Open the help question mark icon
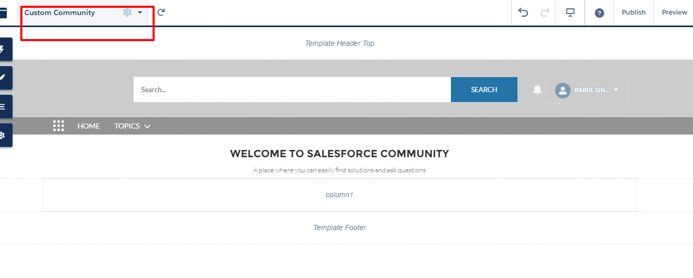The width and height of the screenshot is (693, 278). click(x=599, y=13)
